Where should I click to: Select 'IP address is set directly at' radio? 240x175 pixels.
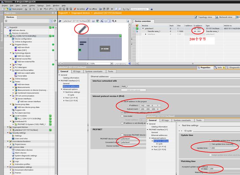point(122,123)
